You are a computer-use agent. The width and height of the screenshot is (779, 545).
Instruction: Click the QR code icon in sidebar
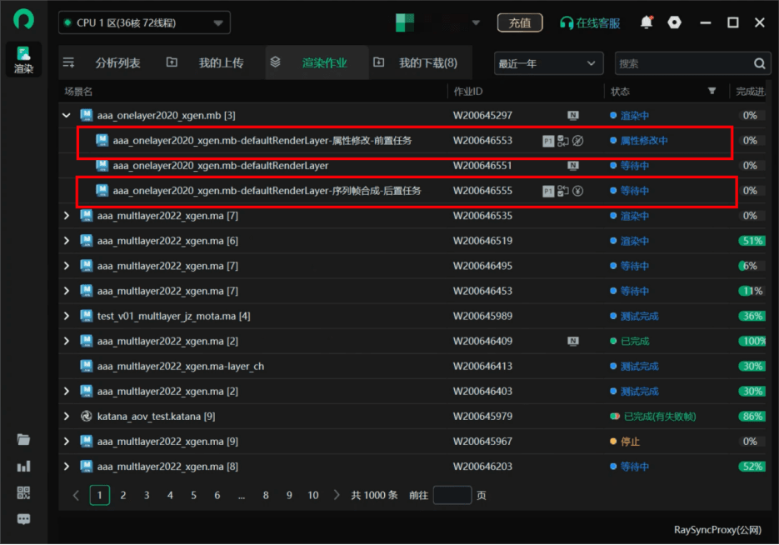tap(23, 492)
